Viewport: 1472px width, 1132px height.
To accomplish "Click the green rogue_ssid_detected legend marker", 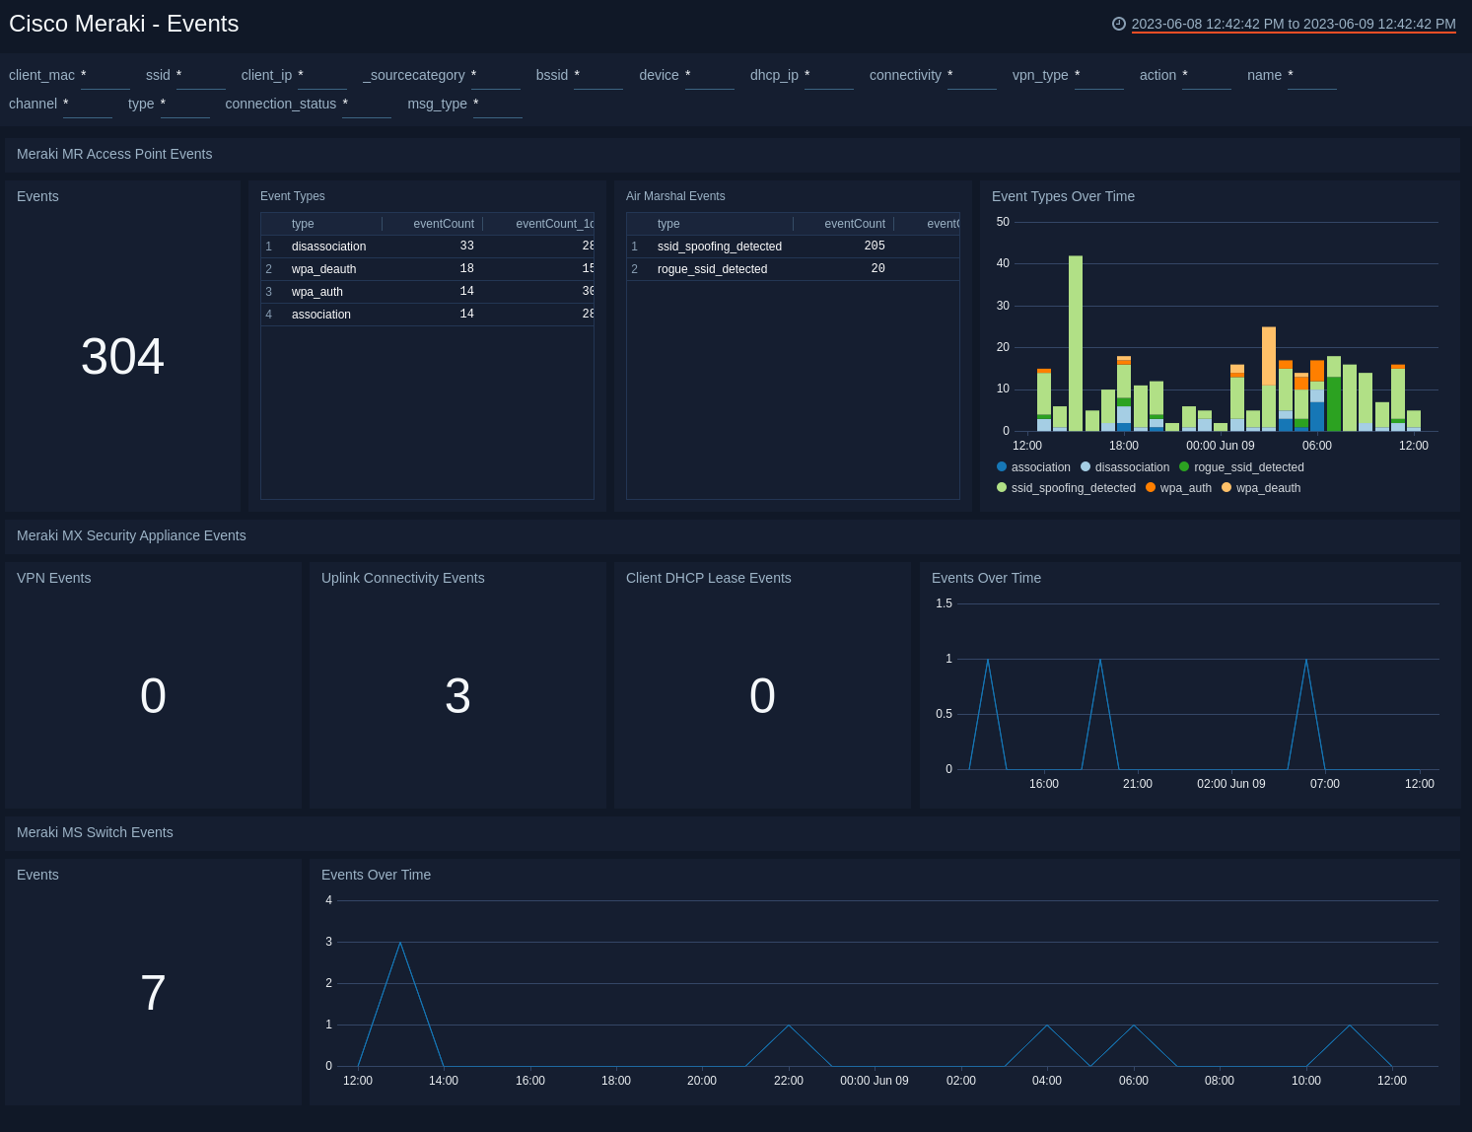I will 1183,466.
